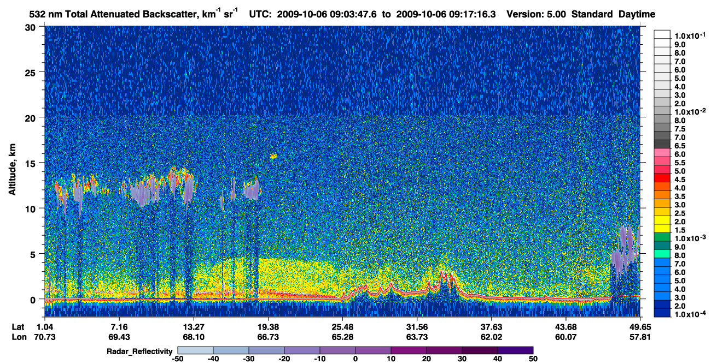
Task: Click longitude value 70.73
Action: click(44, 337)
